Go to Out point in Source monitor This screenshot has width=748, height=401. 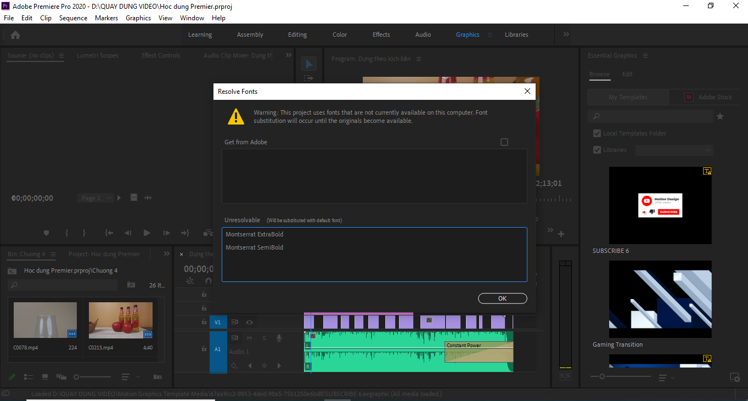pos(185,233)
